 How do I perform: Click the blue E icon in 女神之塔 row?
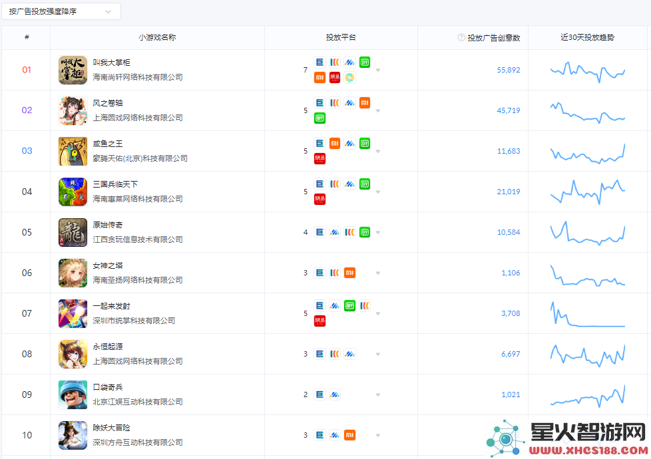click(320, 273)
